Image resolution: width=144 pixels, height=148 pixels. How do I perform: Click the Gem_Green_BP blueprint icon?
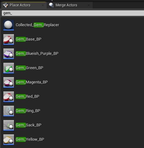pos(9,68)
